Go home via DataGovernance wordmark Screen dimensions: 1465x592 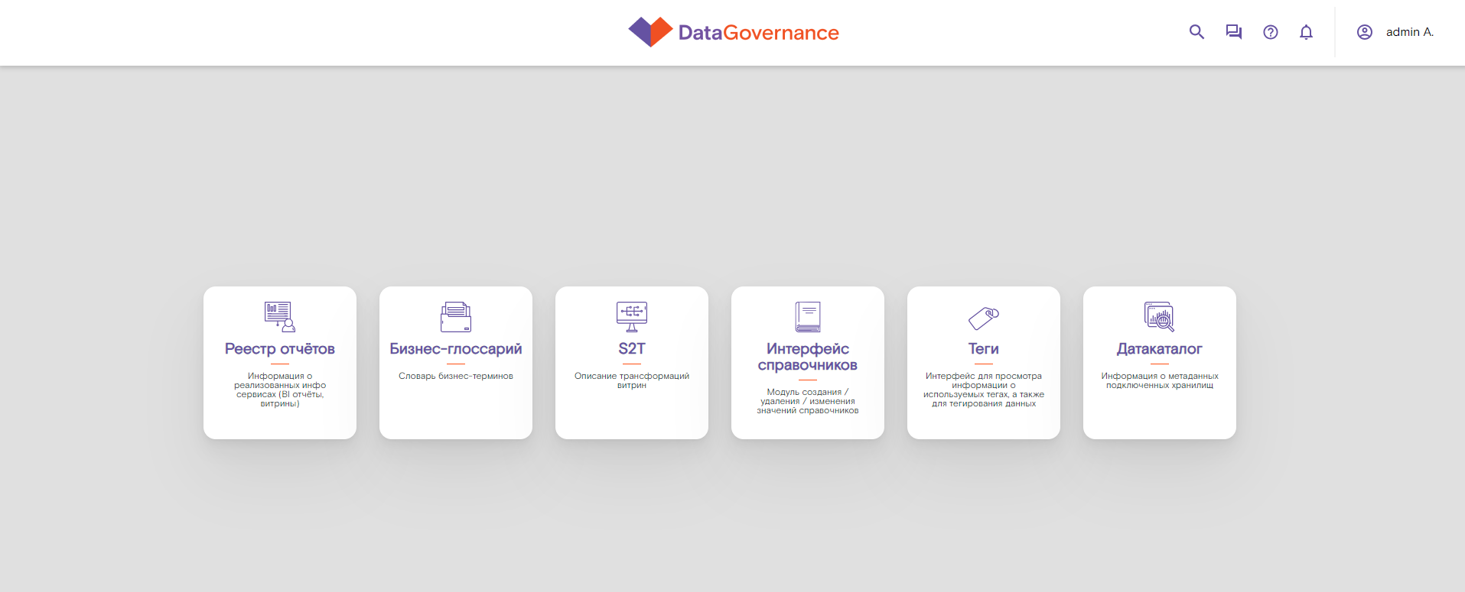pos(758,32)
